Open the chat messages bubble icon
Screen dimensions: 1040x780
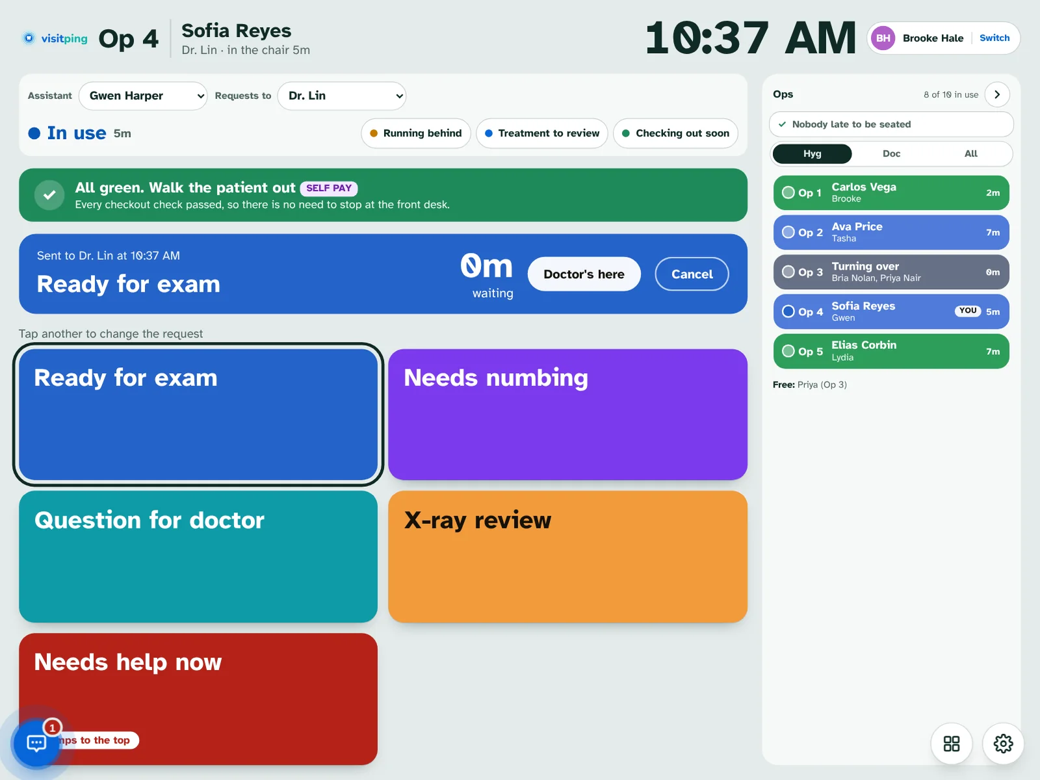coord(36,742)
